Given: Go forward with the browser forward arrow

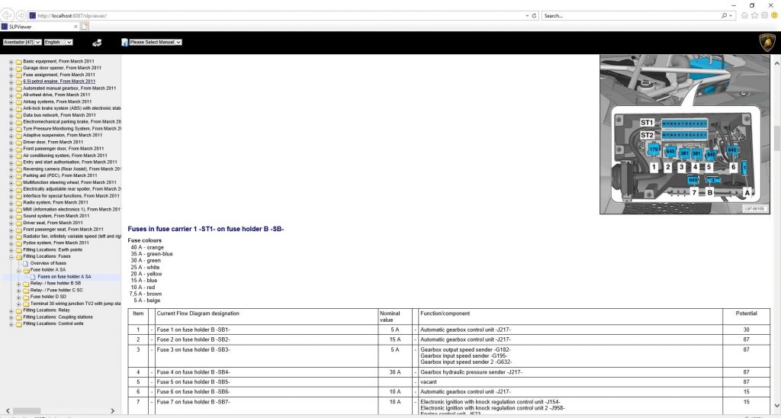Looking at the screenshot, I should (x=21, y=15).
